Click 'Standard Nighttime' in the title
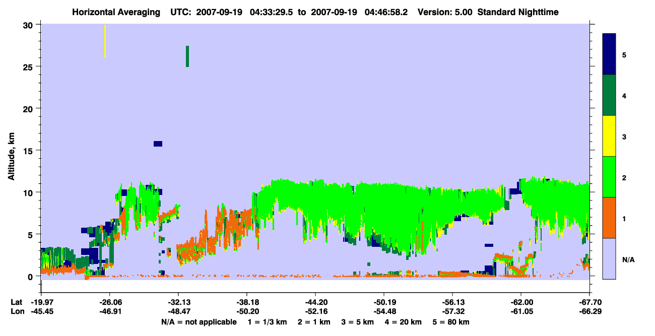The height and width of the screenshot is (336, 655). [518, 12]
